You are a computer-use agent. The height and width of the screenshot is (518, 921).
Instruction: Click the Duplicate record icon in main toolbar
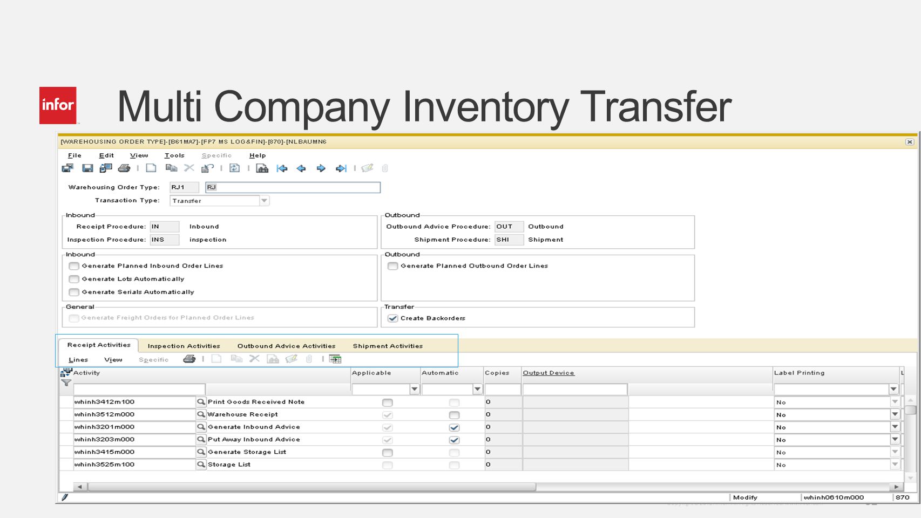(171, 168)
